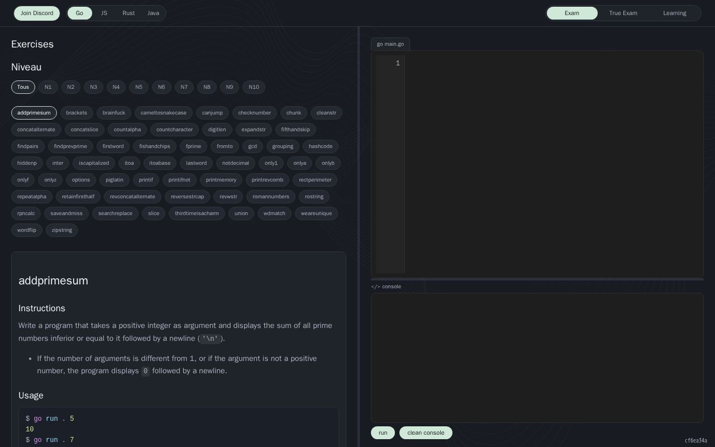Filter exercises by level N1
Image resolution: width=715 pixels, height=447 pixels.
coord(48,87)
